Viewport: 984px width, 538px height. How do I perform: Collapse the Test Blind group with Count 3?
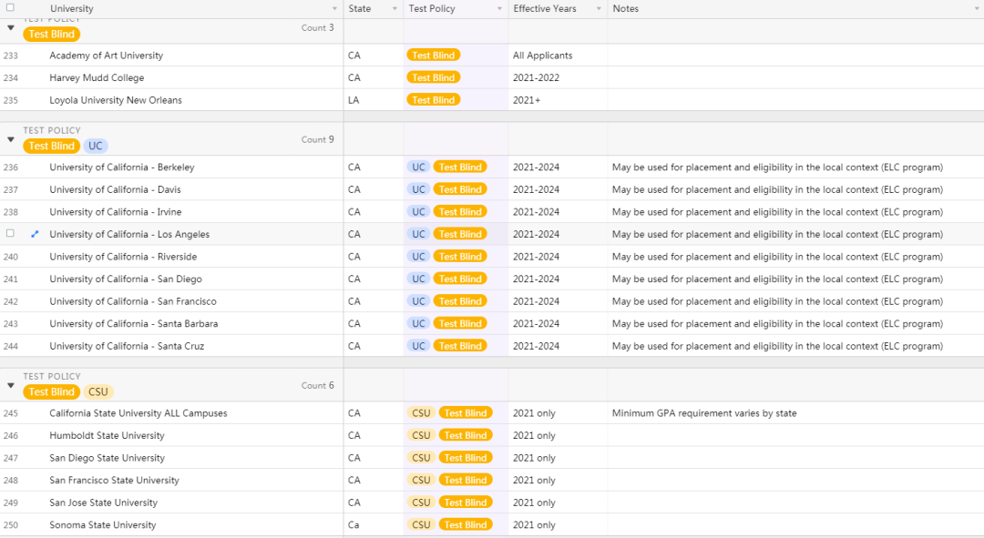point(11,27)
